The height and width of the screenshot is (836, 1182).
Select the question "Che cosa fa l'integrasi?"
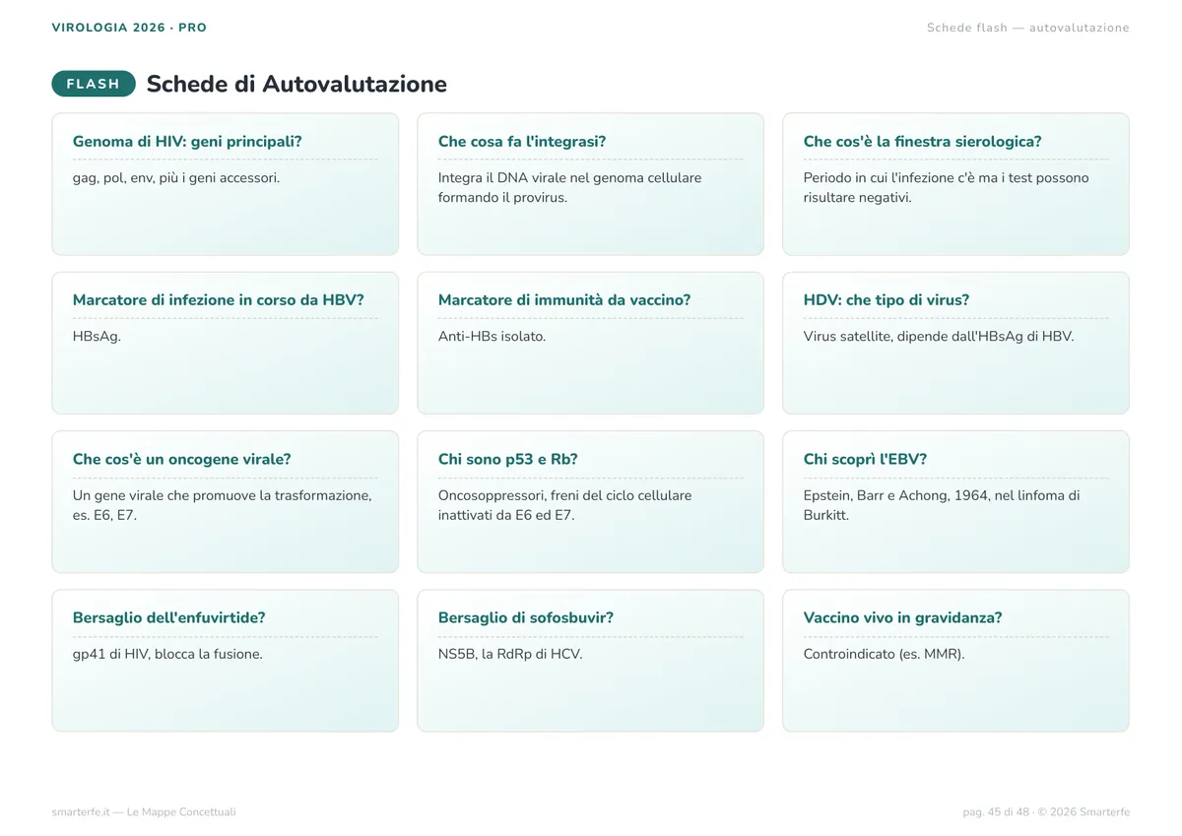click(x=522, y=141)
